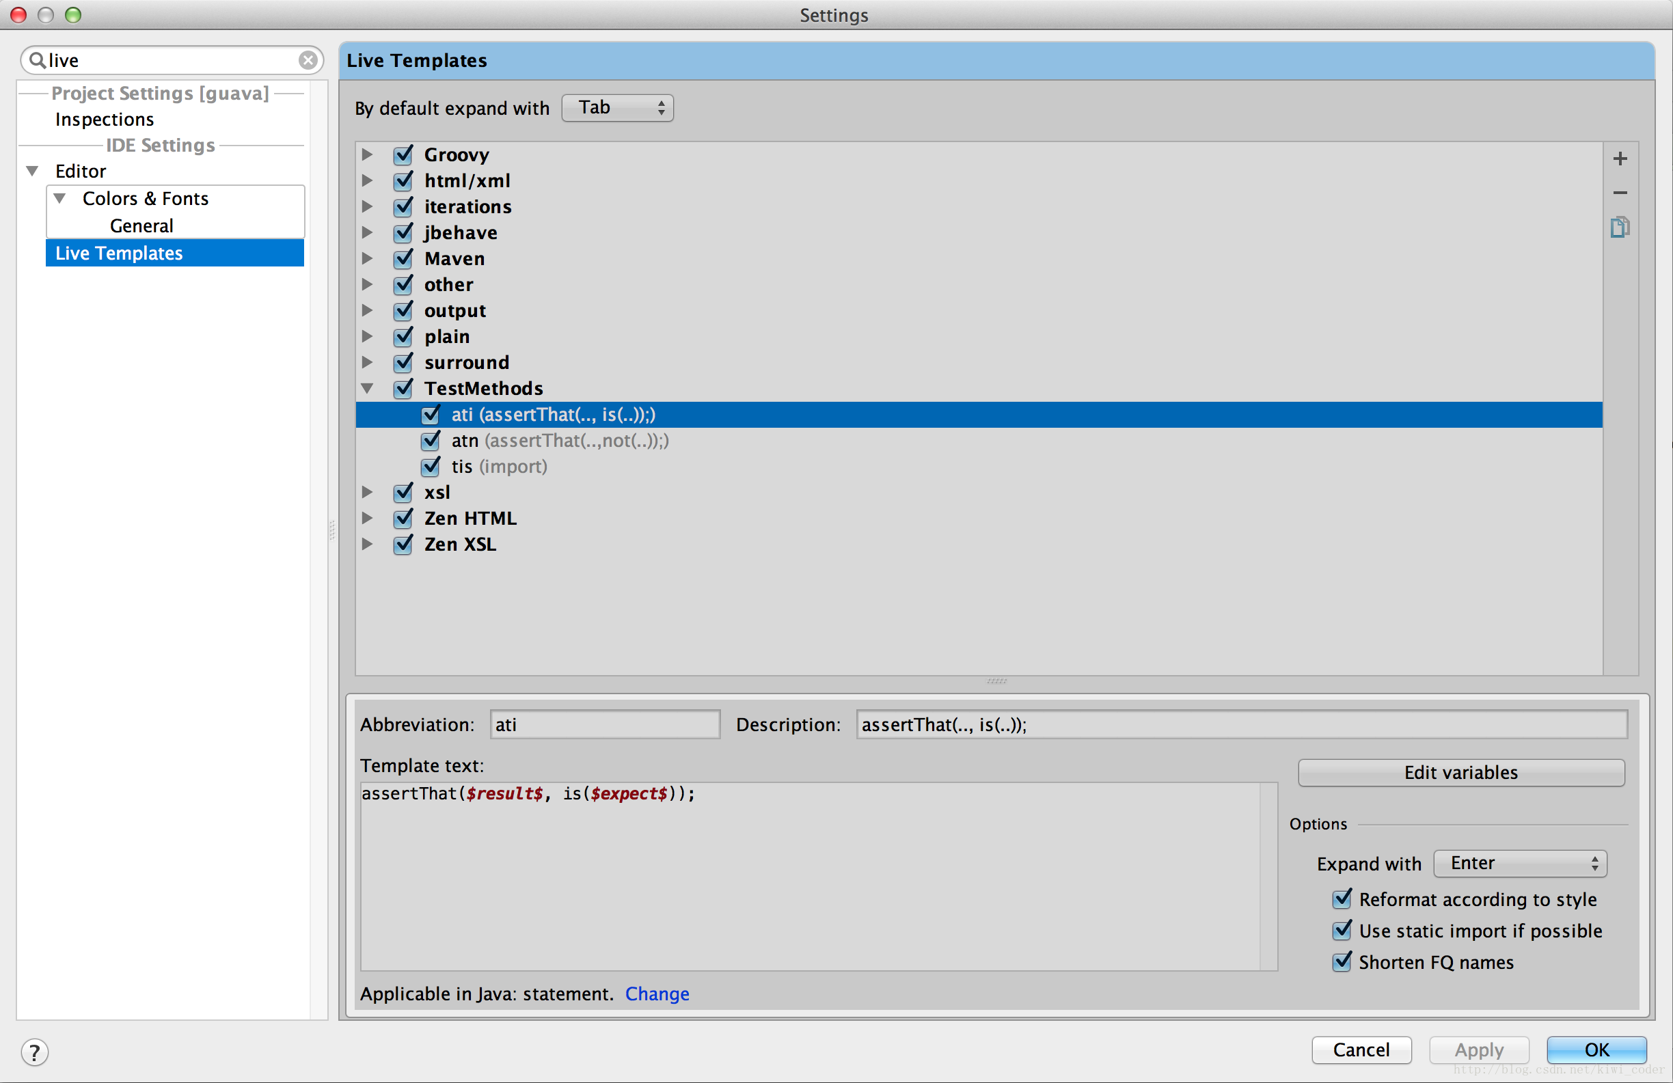Click the settings search field containing live
Viewport: 1673px width, 1083px height.
[172, 60]
